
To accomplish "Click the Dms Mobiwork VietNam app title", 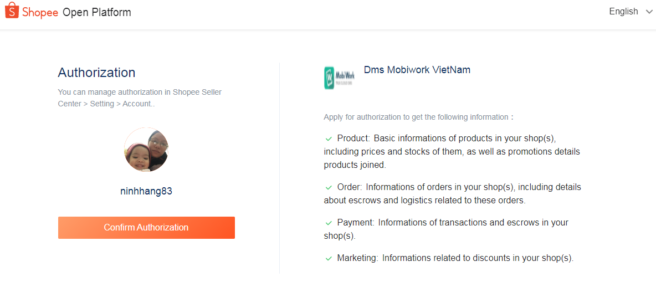I will pyautogui.click(x=417, y=70).
